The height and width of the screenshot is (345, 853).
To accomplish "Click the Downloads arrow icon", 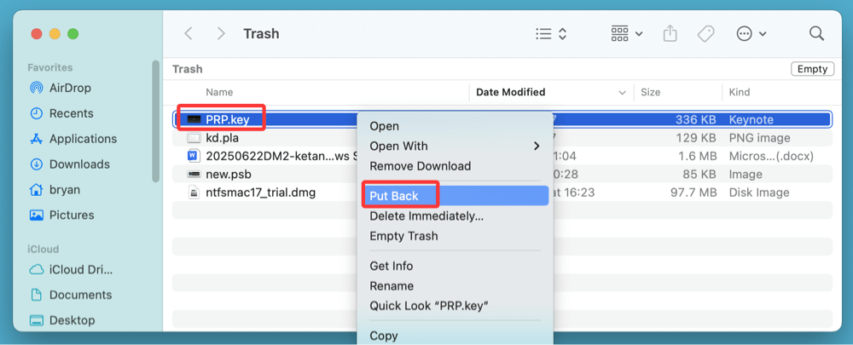I will pyautogui.click(x=37, y=164).
